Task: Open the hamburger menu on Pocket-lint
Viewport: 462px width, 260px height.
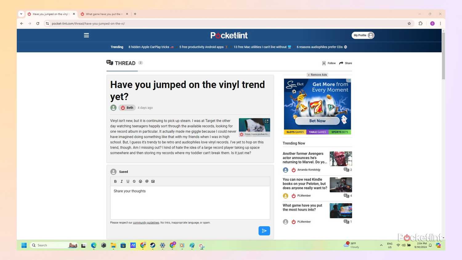Action: [x=87, y=35]
